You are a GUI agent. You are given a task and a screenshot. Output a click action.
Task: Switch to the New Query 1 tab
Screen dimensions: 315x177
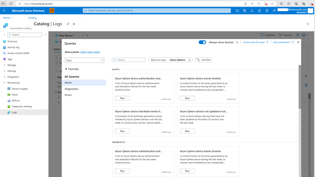pos(67,35)
